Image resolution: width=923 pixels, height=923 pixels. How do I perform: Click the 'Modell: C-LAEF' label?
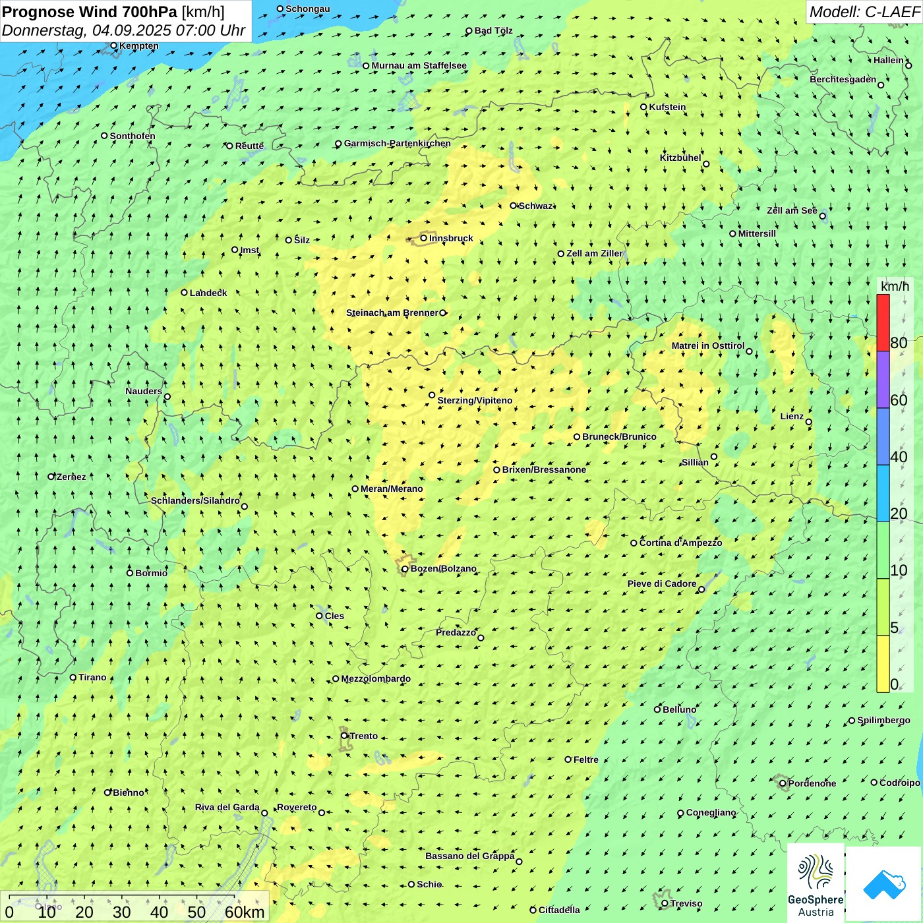tap(864, 12)
